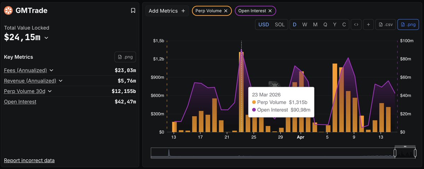Screen dimensions: 424x169
Task: Download chart as .png in chart toolbar
Action: 408,25
